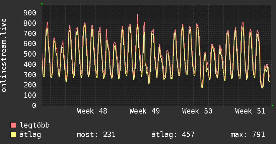Screen dimensions: 276x144
Task: Click the 'átlag: 457' statistic
Action: pyautogui.click(x=173, y=135)
